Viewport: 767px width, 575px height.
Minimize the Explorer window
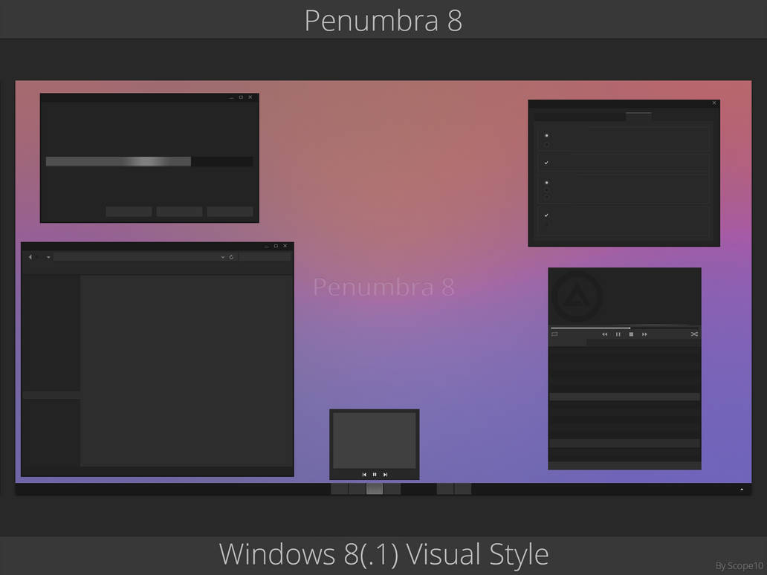point(267,246)
